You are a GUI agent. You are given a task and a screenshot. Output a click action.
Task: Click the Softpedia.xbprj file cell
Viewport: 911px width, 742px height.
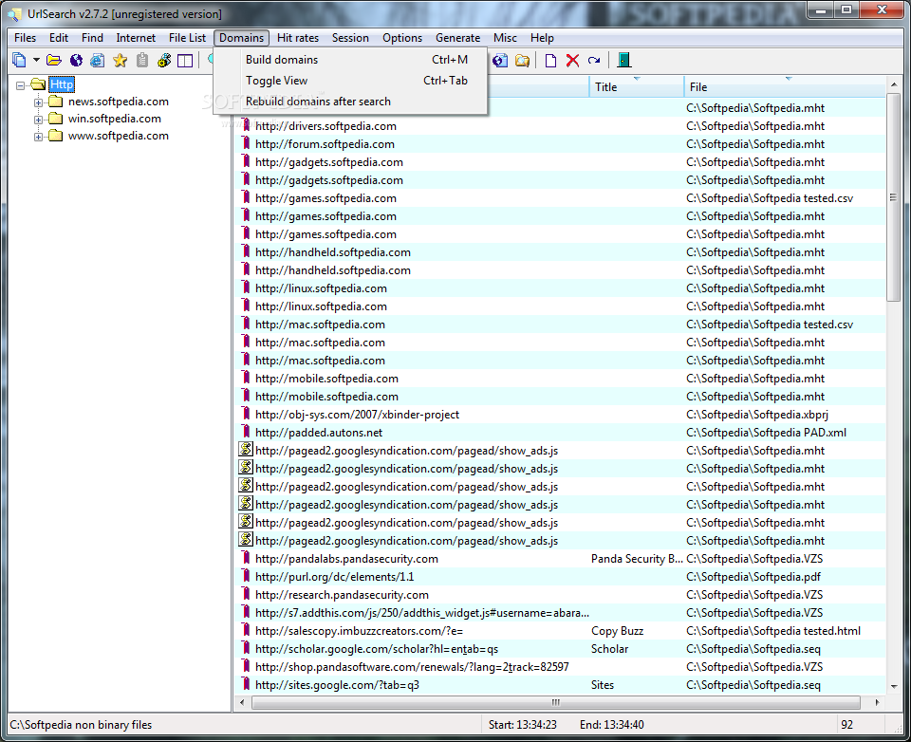[x=757, y=414]
